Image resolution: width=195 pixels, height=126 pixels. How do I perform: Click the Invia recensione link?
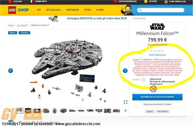[157, 55]
